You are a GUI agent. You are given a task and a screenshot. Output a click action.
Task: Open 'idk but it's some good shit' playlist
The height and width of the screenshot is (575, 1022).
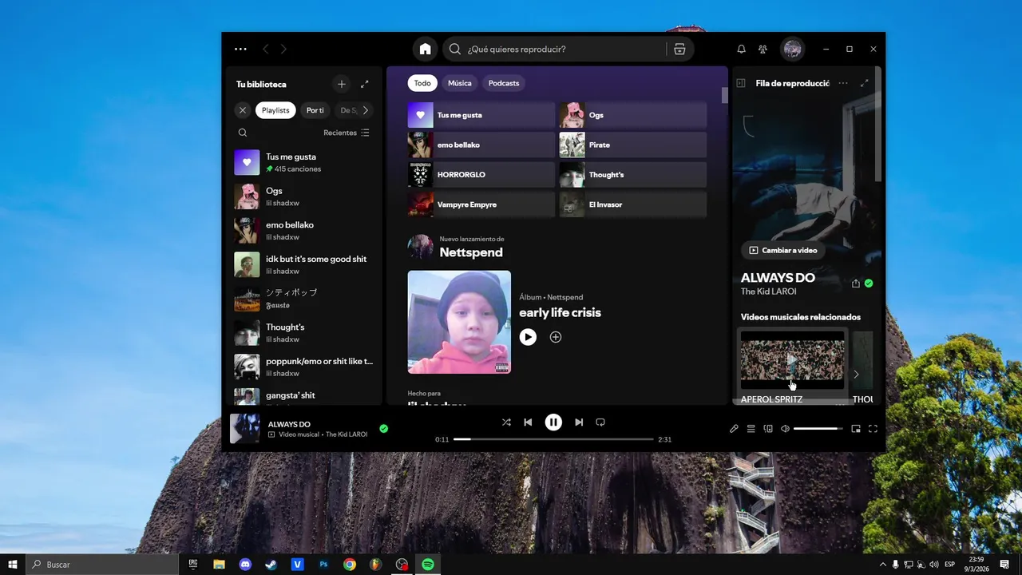pyautogui.click(x=304, y=264)
